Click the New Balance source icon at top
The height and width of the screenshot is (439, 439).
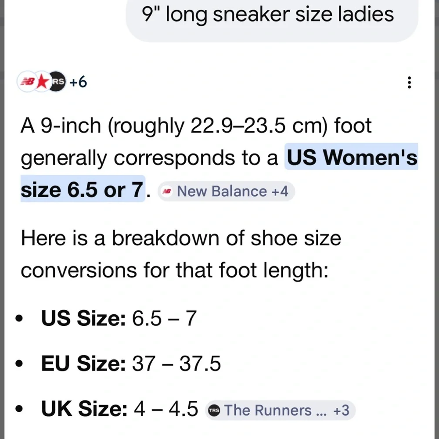(27, 82)
